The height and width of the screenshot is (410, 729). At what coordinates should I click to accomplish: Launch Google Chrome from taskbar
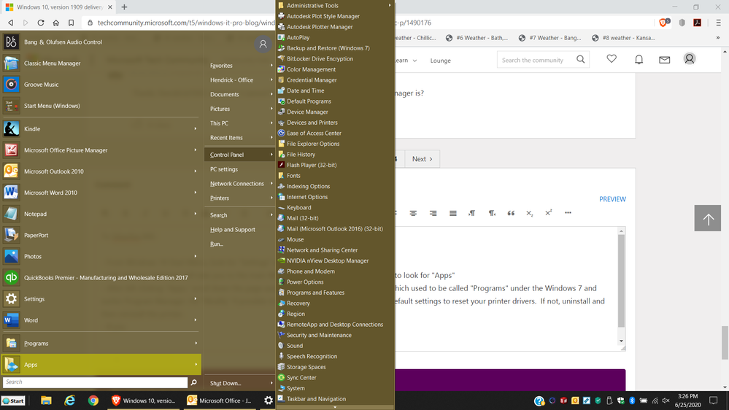pos(93,401)
